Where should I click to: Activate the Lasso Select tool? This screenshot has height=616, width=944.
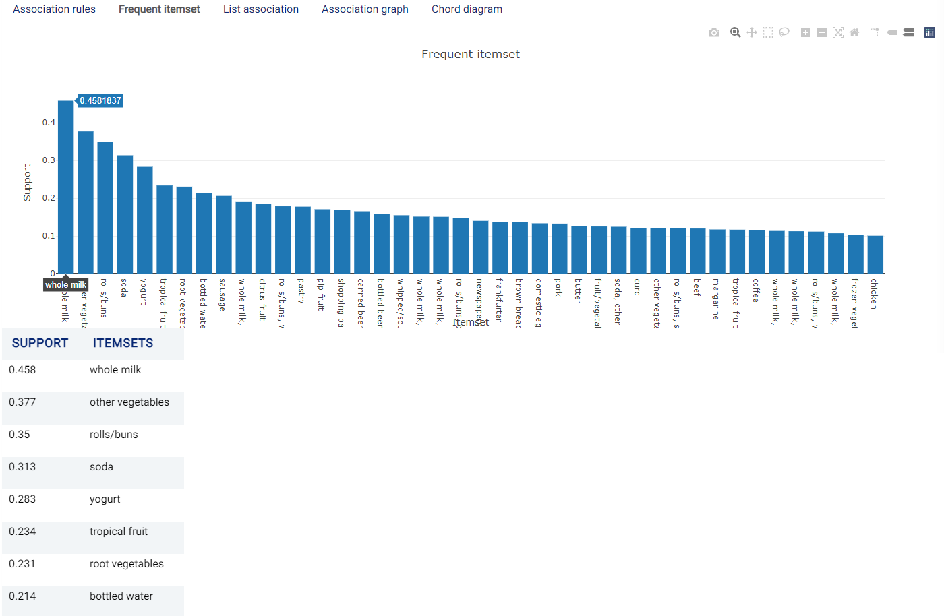coord(784,32)
